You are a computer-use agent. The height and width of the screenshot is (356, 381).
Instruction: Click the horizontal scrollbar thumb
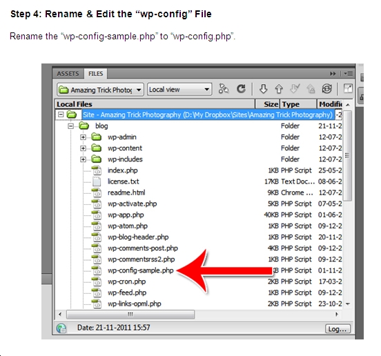pos(130,314)
